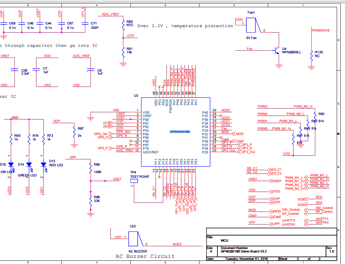Click the D14 LED designator
Image resolution: width=345 pixels, height=264 pixels.
tap(21, 165)
